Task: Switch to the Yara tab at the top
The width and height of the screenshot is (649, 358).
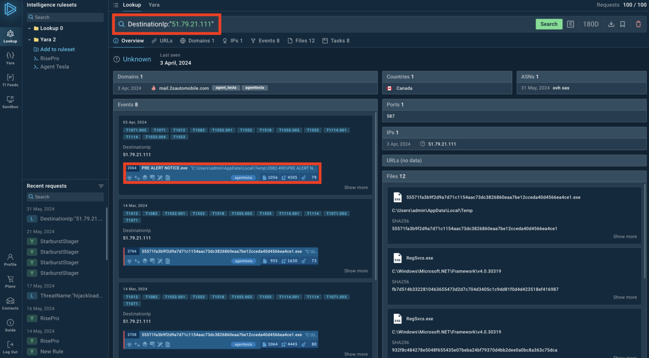Action: tap(154, 5)
